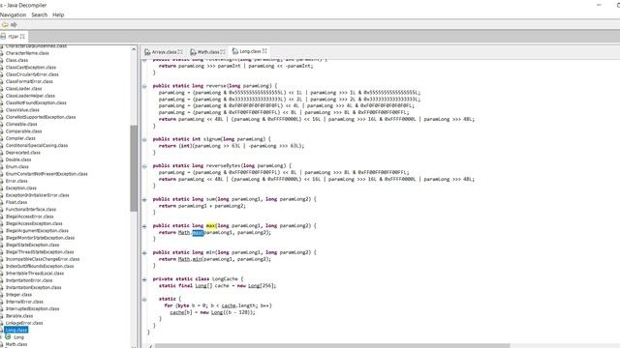Close the rt.jar file tab
Image resolution: width=620 pixels, height=348 pixels.
click(22, 37)
